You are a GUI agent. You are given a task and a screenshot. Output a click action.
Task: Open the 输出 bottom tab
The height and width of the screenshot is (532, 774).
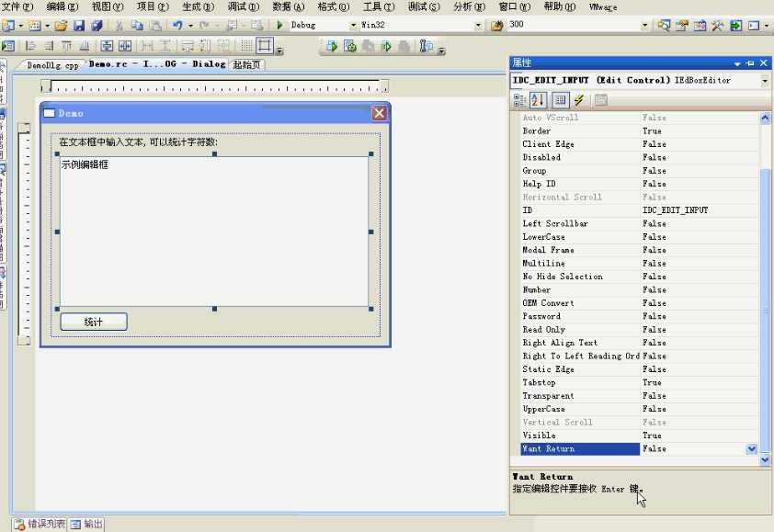[x=87, y=524]
